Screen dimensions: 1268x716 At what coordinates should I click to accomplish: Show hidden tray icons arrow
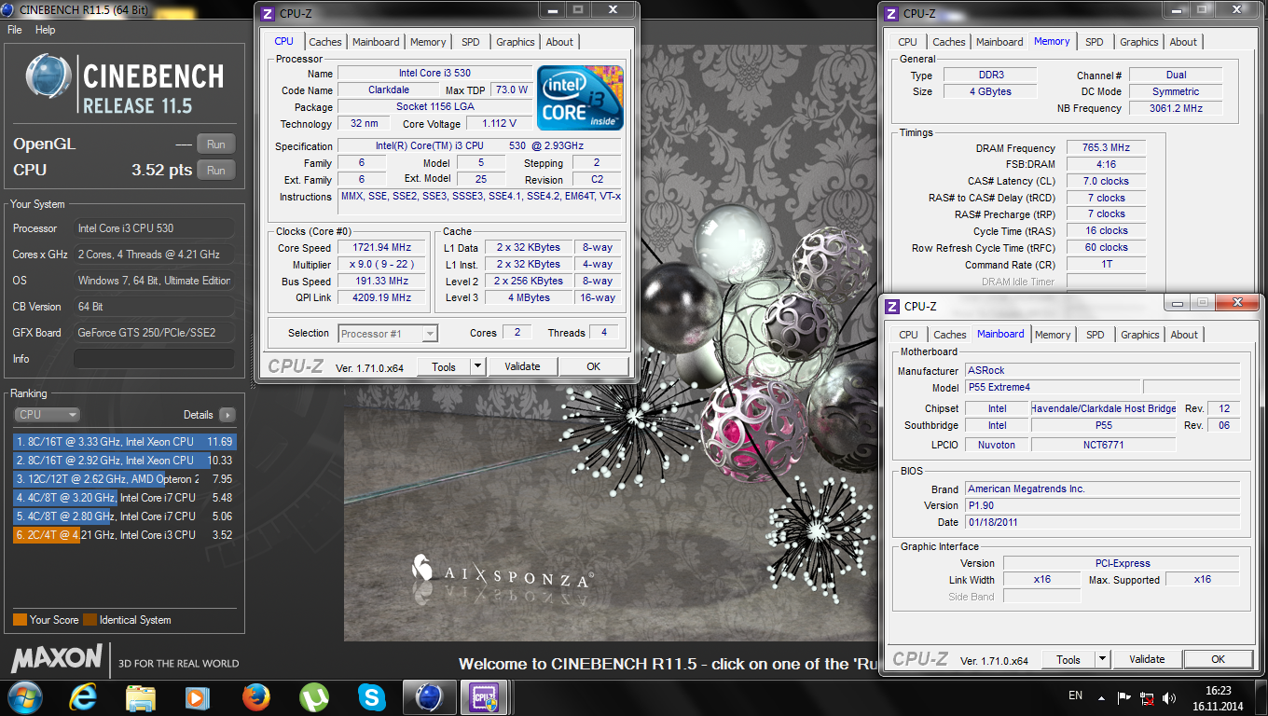[x=1101, y=696]
